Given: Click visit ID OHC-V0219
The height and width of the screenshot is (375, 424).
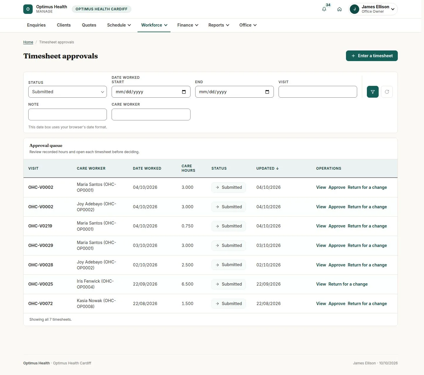Looking at the screenshot, I should pos(40,226).
